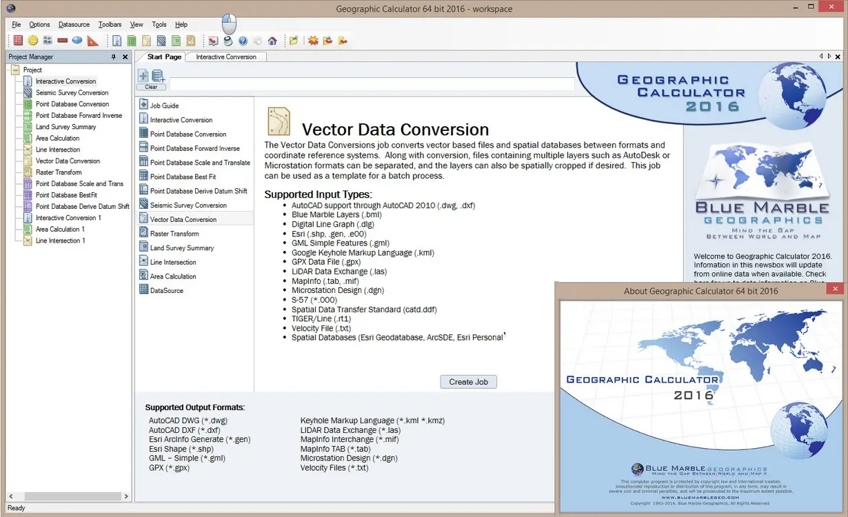Click the 'Ready' status bar text
The width and height of the screenshot is (848, 517).
[16, 508]
